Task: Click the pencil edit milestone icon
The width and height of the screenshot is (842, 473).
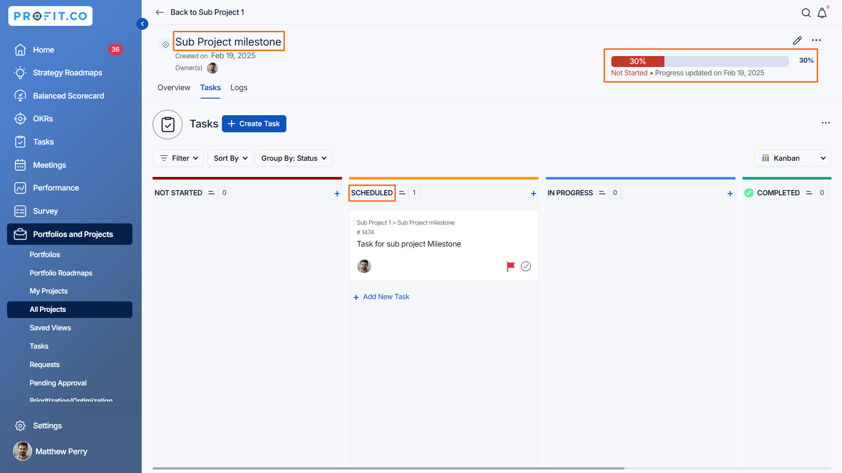Action: pos(797,40)
